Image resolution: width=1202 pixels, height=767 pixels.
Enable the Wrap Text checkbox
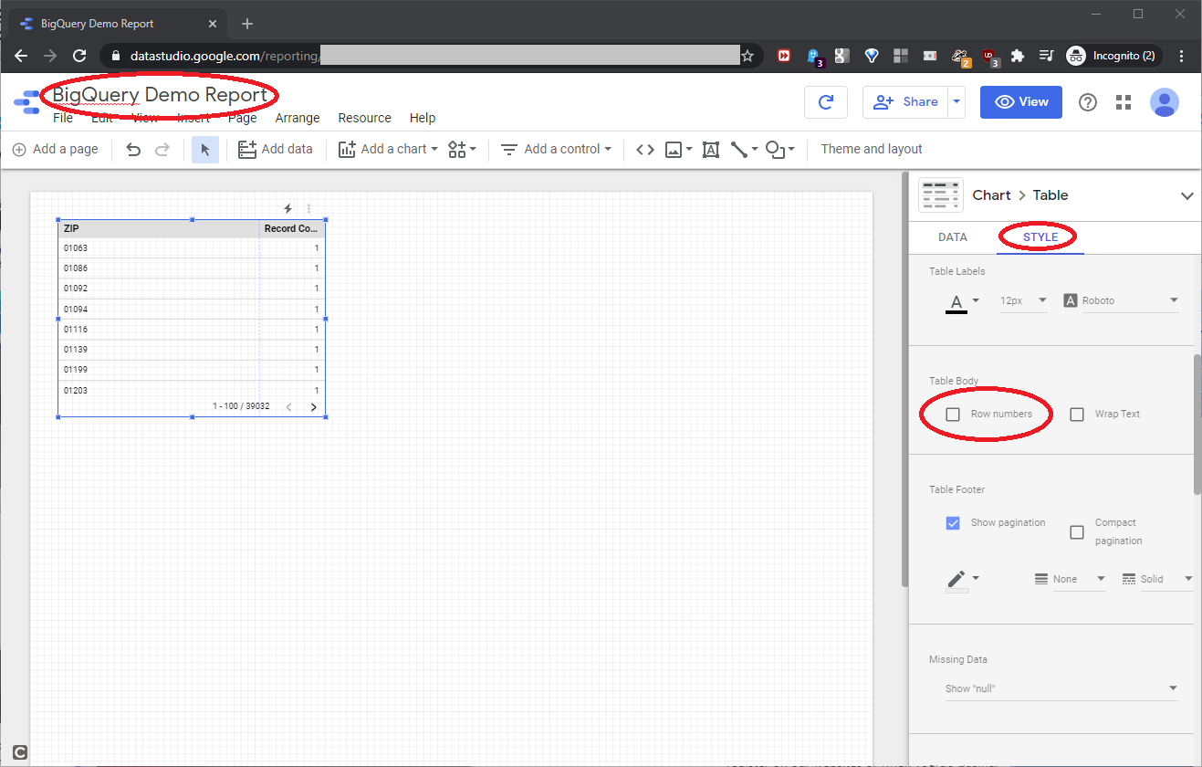(x=1077, y=415)
